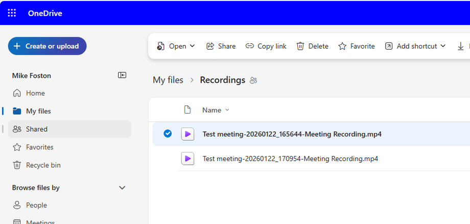Click the Share icon in toolbar
Screen dimensions: 470x224
tap(210, 46)
